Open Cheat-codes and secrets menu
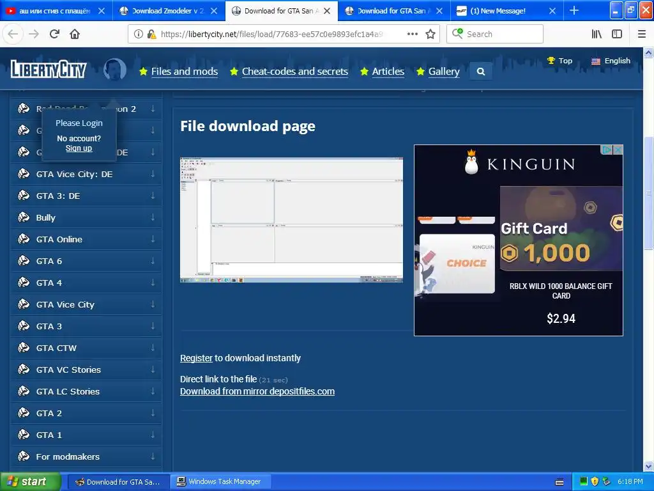654x491 pixels. click(x=295, y=72)
